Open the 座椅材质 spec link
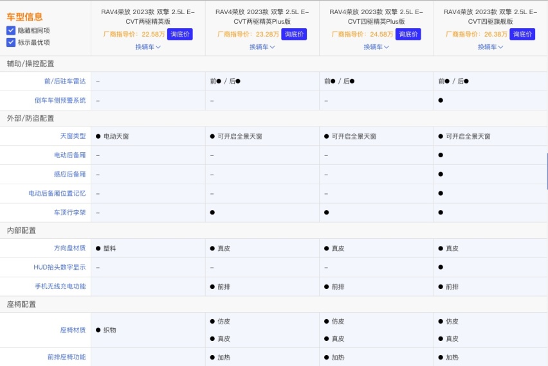This screenshot has width=548, height=366. coord(73,330)
